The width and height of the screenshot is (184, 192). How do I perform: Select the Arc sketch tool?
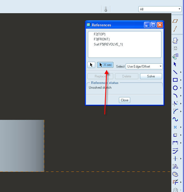175,96
